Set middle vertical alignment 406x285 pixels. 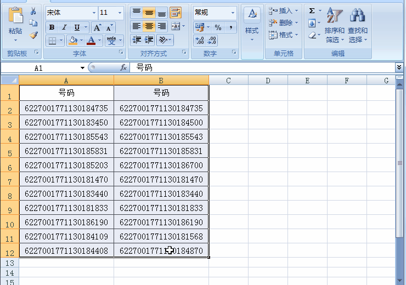coord(149,12)
